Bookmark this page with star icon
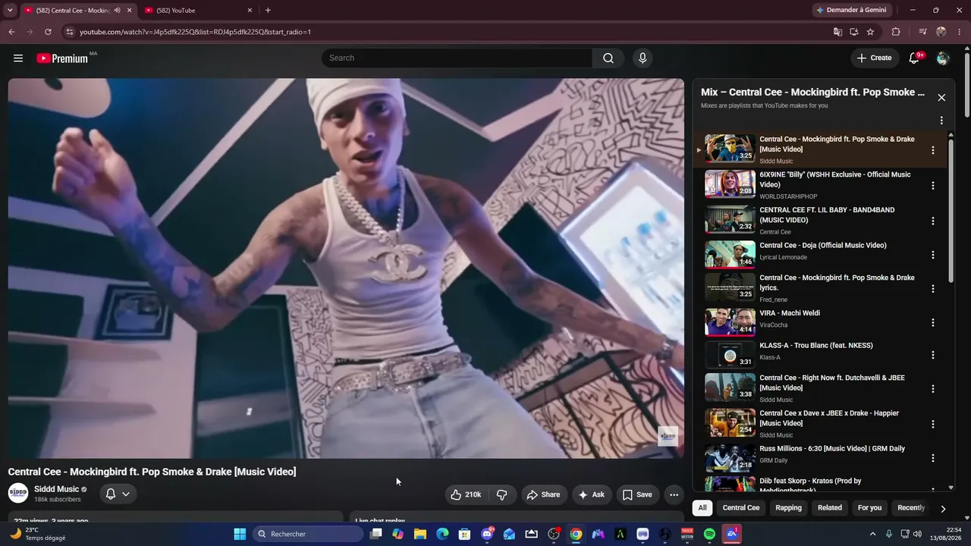 pos(870,32)
